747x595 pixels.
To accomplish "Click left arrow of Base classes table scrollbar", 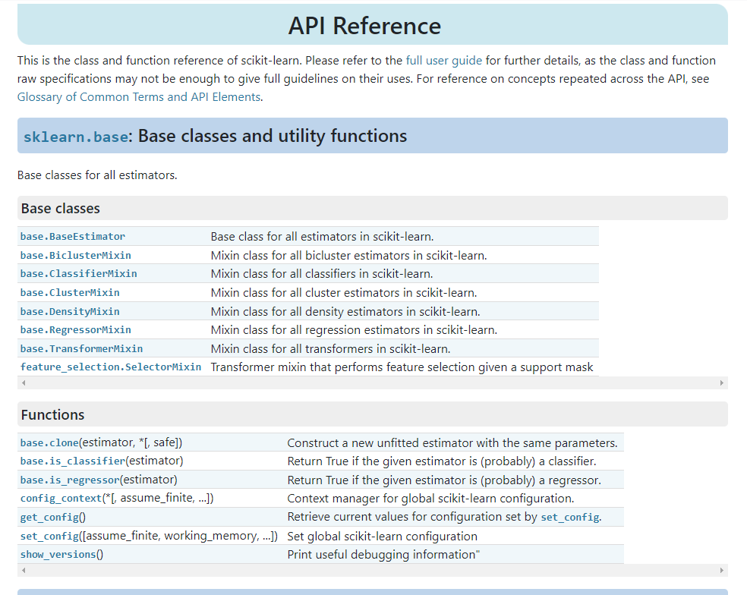I will tap(24, 383).
